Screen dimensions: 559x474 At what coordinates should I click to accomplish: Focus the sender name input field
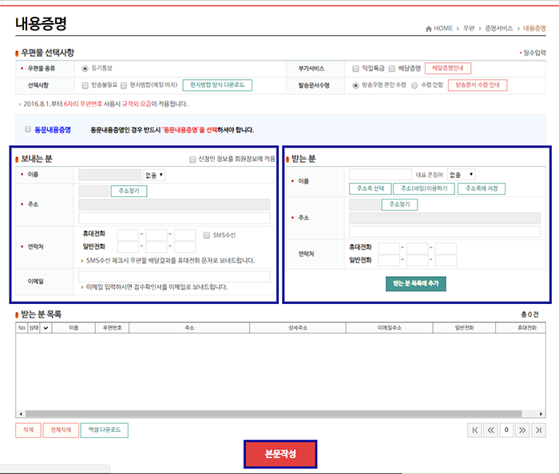110,175
